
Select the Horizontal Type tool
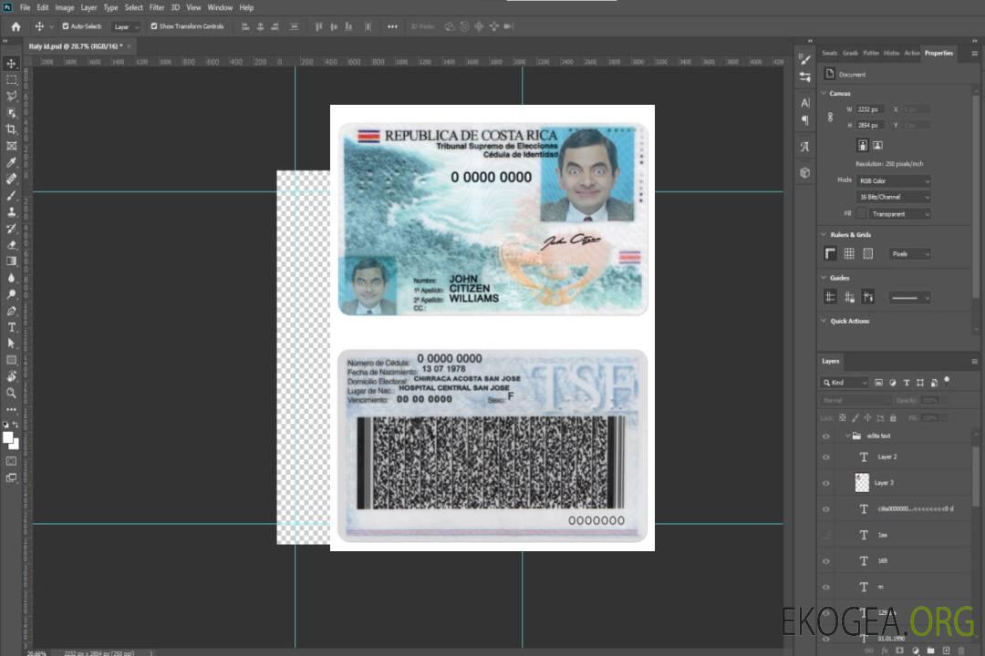12,327
